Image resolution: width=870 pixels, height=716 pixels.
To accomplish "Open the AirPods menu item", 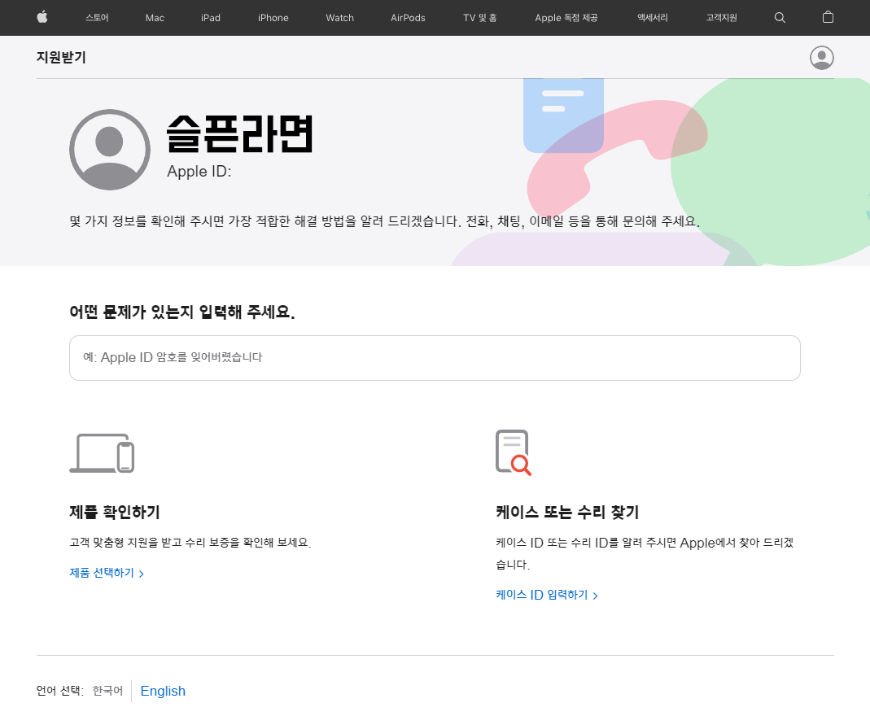I will (x=408, y=18).
